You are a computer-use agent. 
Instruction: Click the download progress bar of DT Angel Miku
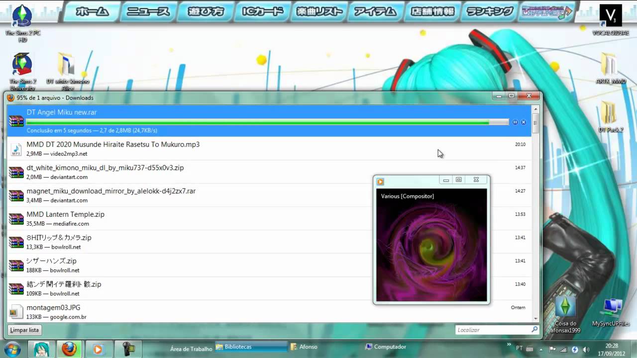click(x=268, y=122)
